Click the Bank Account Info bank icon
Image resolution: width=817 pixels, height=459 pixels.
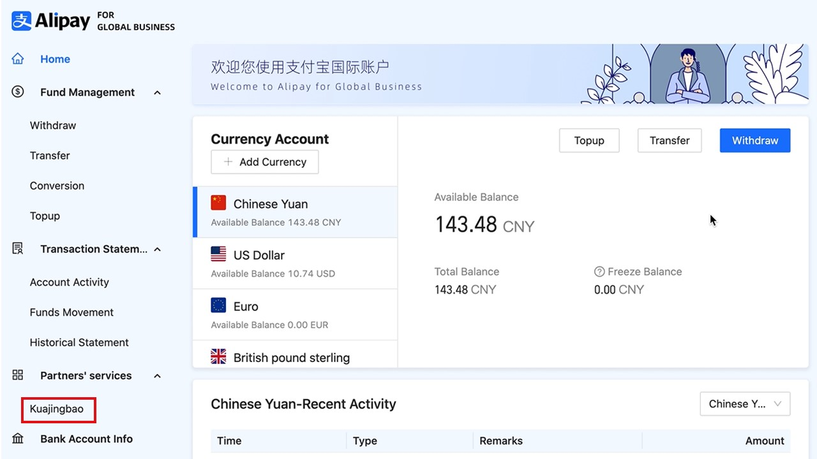coord(18,439)
